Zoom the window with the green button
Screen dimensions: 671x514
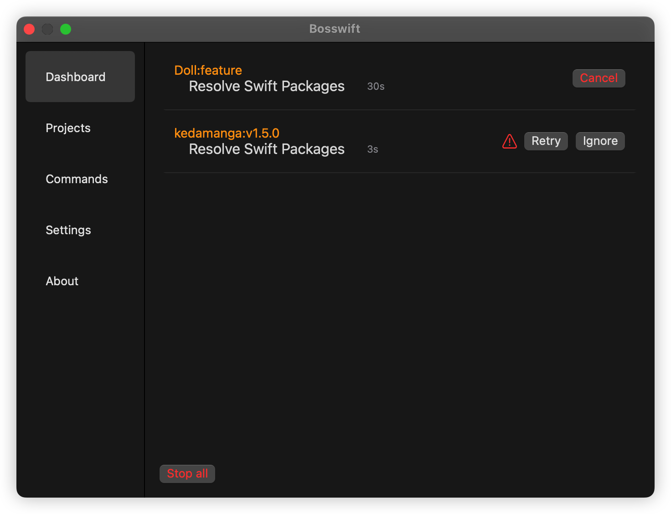[66, 29]
